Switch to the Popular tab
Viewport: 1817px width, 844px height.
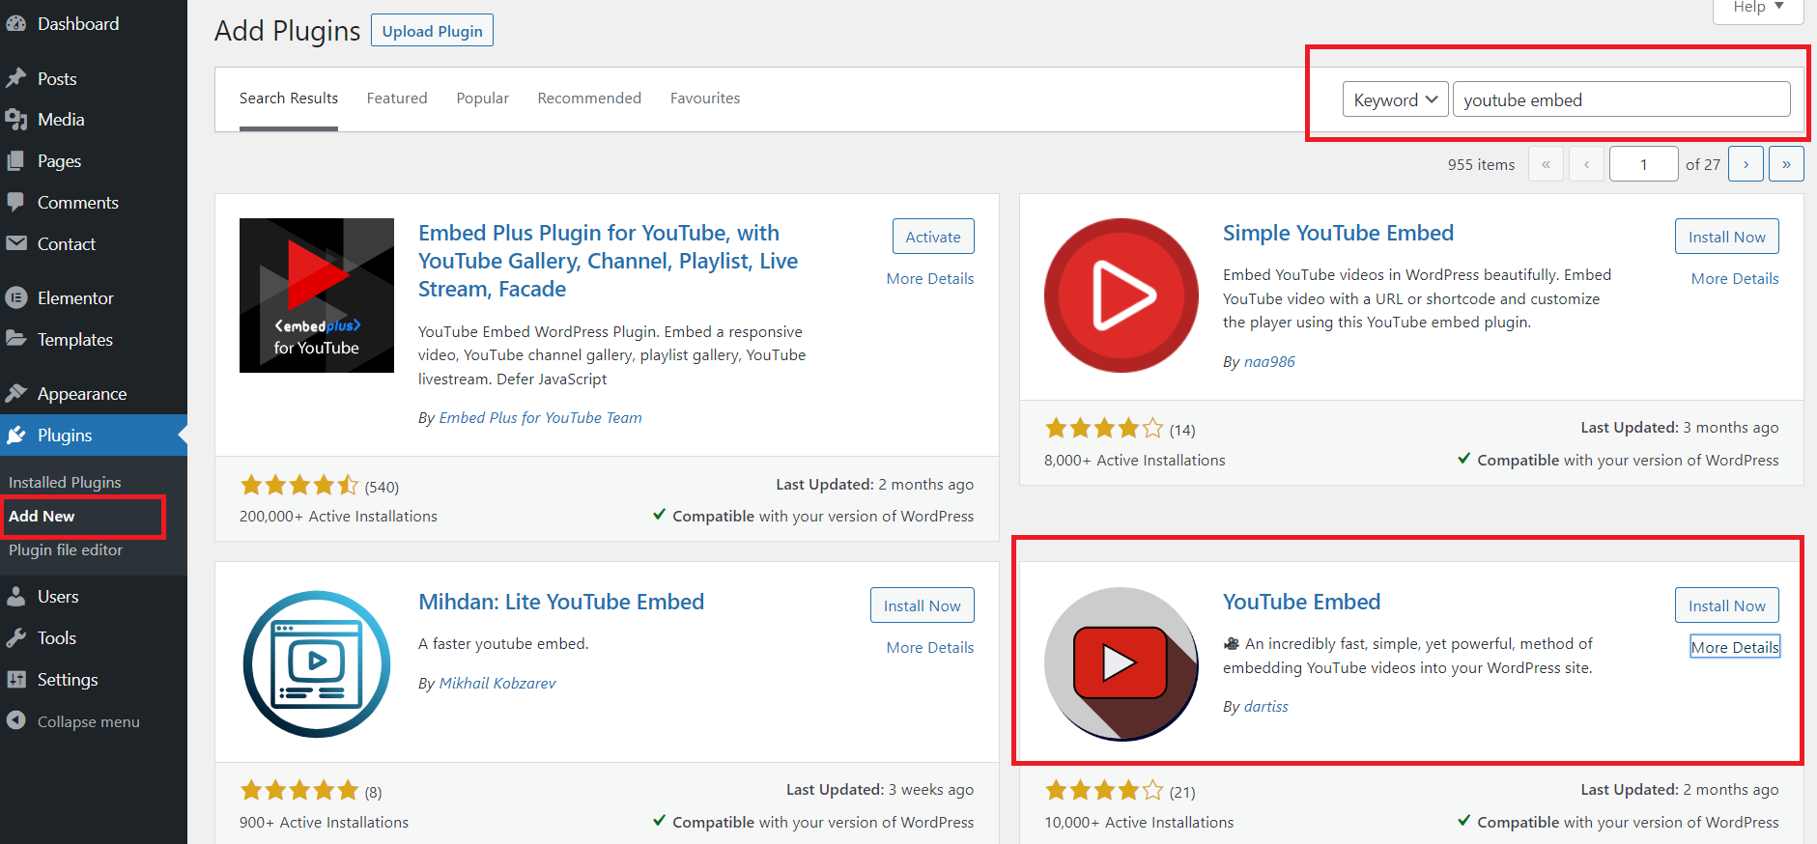(x=483, y=98)
